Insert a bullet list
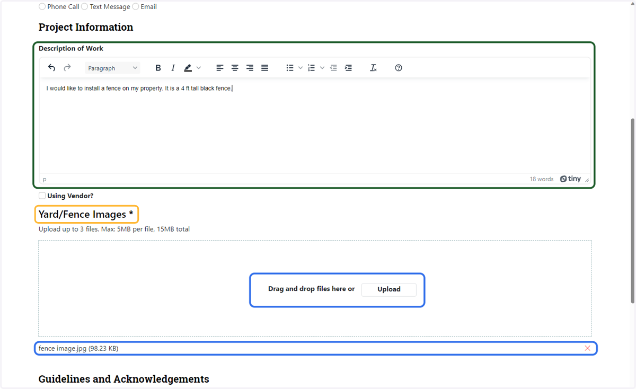Image resolution: width=636 pixels, height=389 pixels. click(290, 68)
